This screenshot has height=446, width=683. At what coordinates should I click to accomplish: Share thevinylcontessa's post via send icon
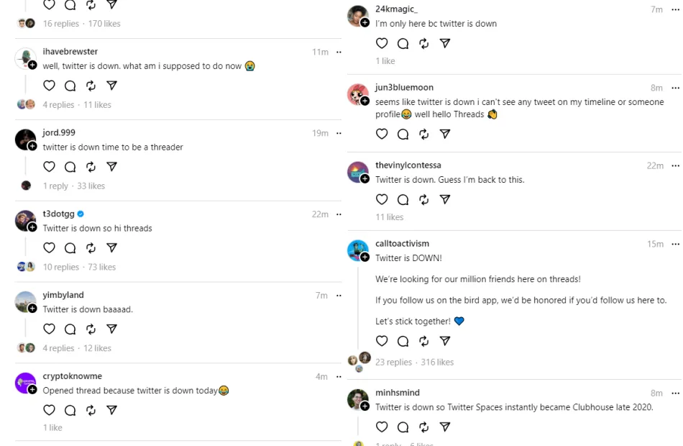[444, 200]
